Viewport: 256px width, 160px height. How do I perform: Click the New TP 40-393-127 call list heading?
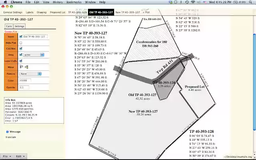coord(91,33)
